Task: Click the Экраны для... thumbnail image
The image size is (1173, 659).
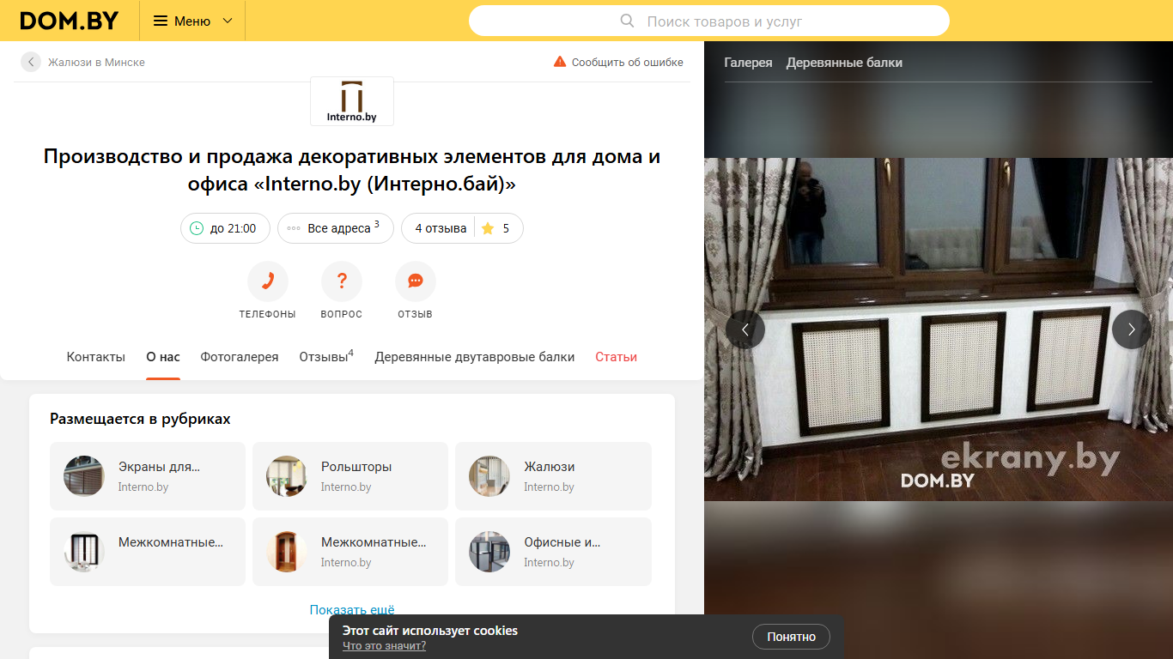Action: pyautogui.click(x=84, y=476)
